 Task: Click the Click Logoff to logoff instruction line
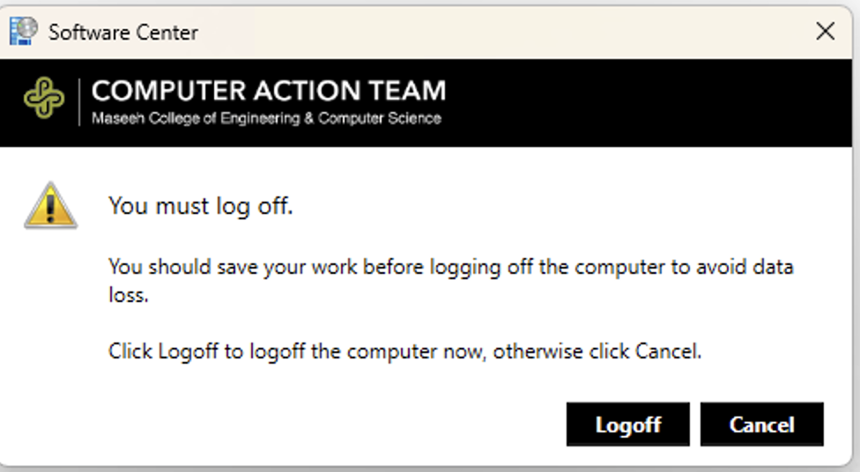pos(404,351)
